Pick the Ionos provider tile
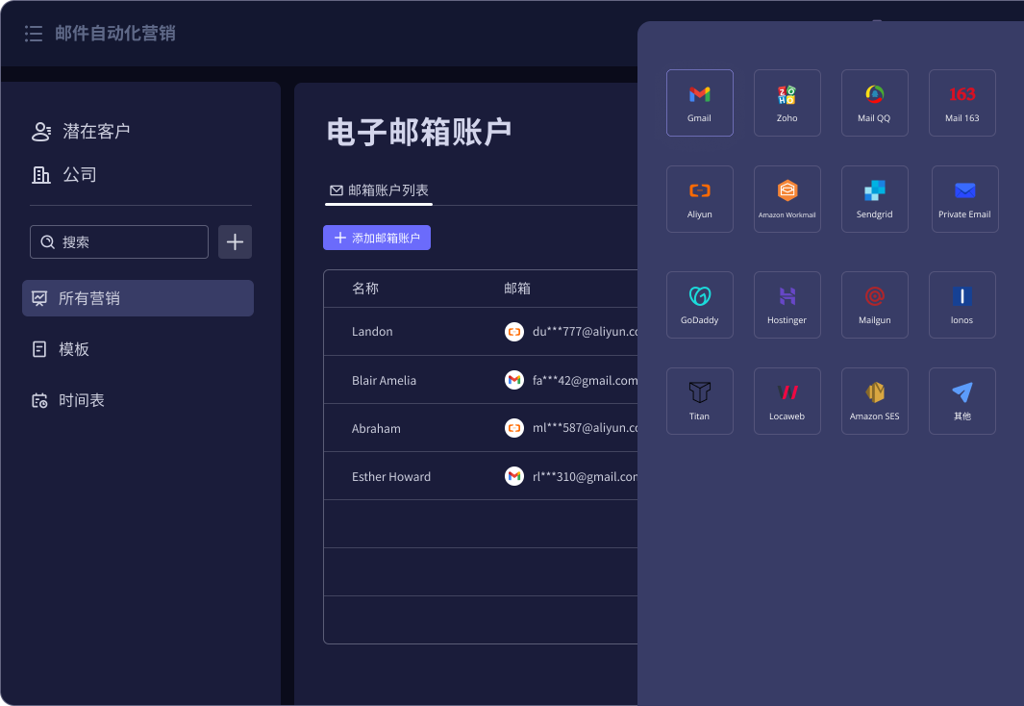Screen dimensions: 1024x706 click(x=962, y=304)
